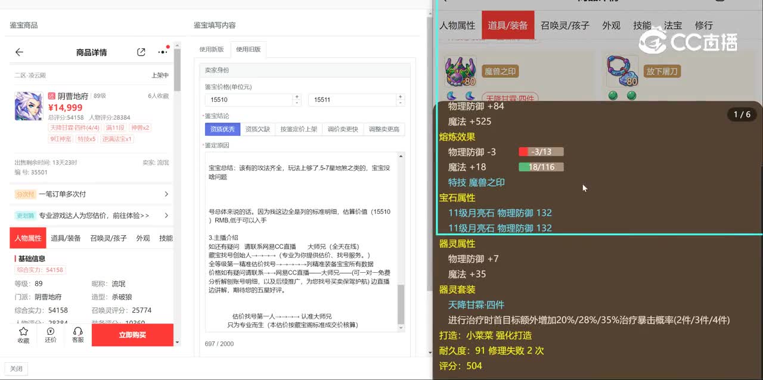Click the 697 / 2000 character counter

(219, 344)
